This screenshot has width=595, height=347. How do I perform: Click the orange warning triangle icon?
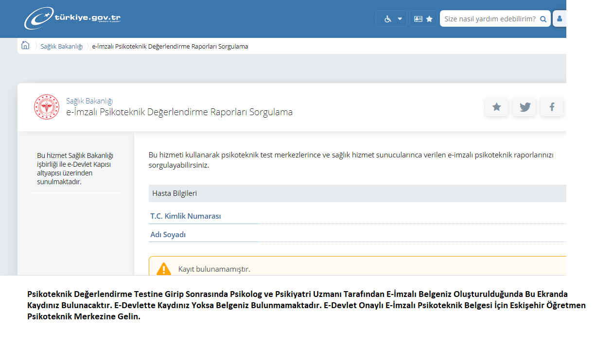point(164,269)
